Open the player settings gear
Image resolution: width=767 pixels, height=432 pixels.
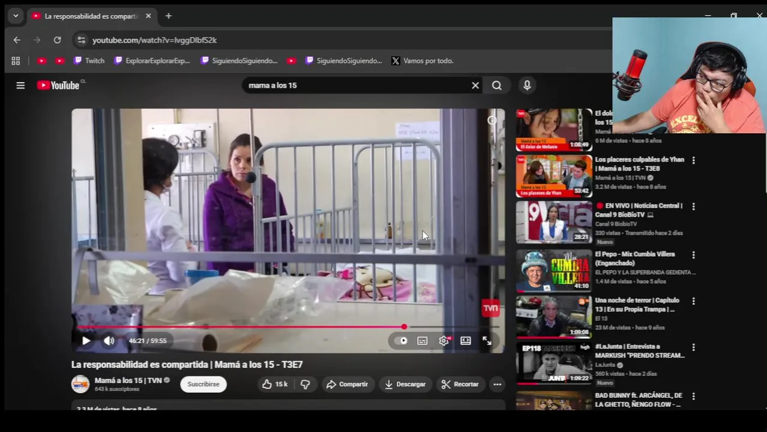(x=444, y=341)
